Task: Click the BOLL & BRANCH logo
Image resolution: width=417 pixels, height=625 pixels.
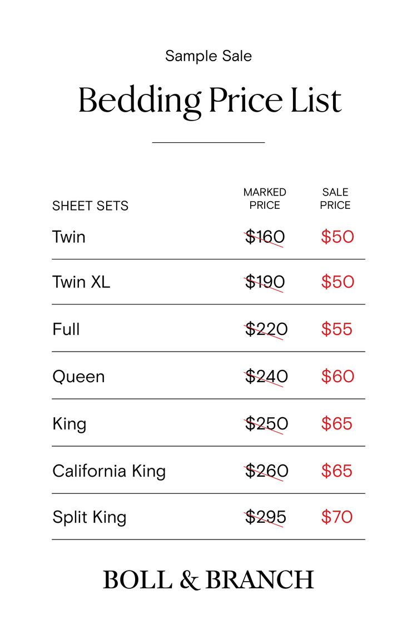Action: [209, 580]
